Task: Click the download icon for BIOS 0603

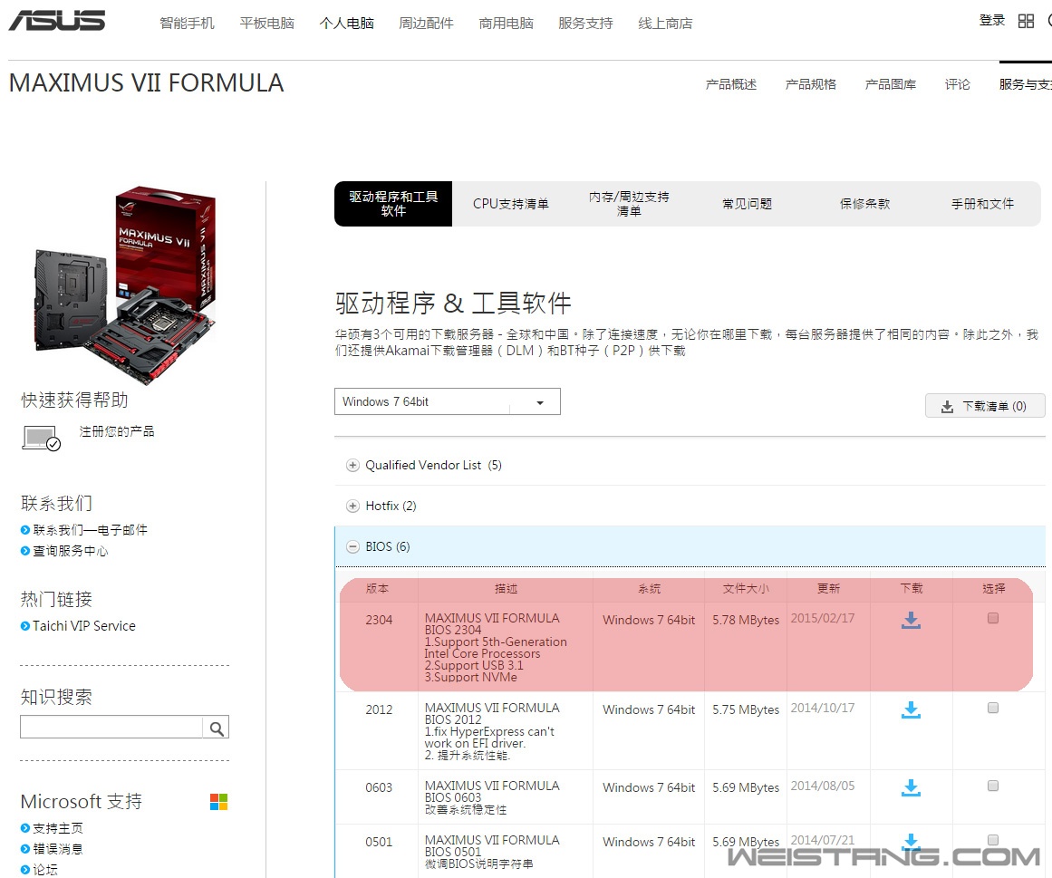Action: [x=911, y=787]
